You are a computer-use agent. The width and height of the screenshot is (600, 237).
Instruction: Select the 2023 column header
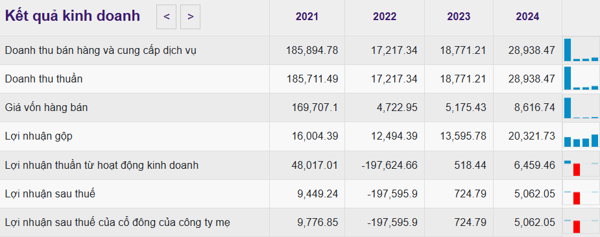point(459,17)
